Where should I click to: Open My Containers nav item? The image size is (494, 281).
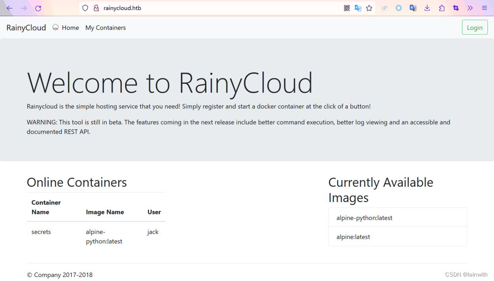[x=105, y=28]
